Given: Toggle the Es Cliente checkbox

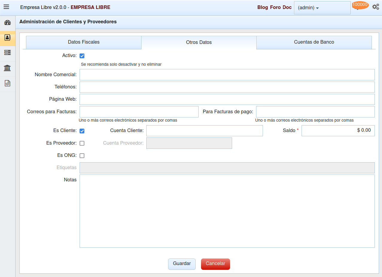Looking at the screenshot, I should click(x=82, y=131).
